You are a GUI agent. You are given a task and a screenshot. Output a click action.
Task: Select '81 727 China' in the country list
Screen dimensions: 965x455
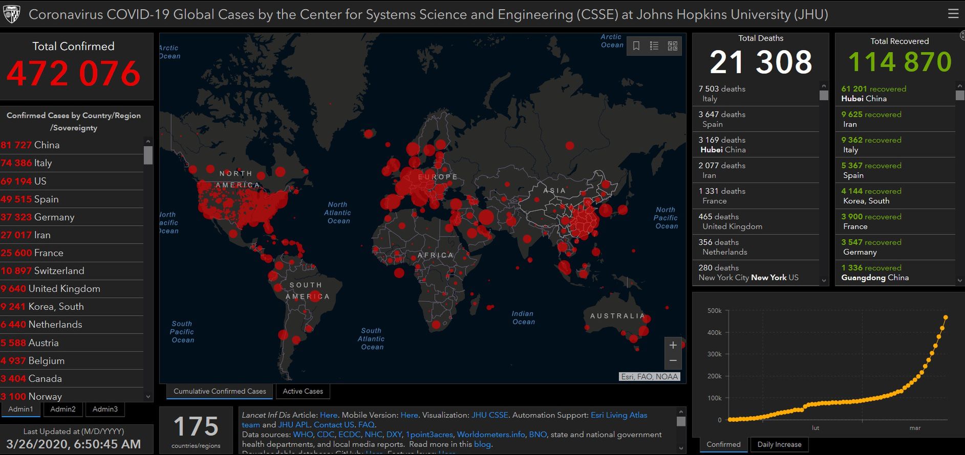point(72,145)
